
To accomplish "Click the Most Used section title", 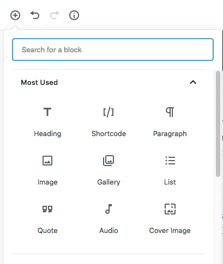I will [x=39, y=83].
